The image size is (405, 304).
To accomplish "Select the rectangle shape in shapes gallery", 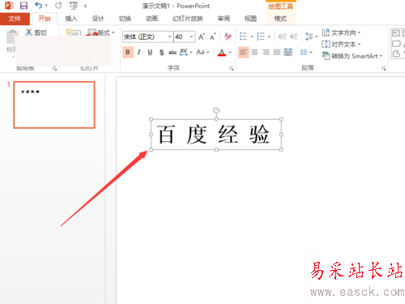I will (x=396, y=44).
